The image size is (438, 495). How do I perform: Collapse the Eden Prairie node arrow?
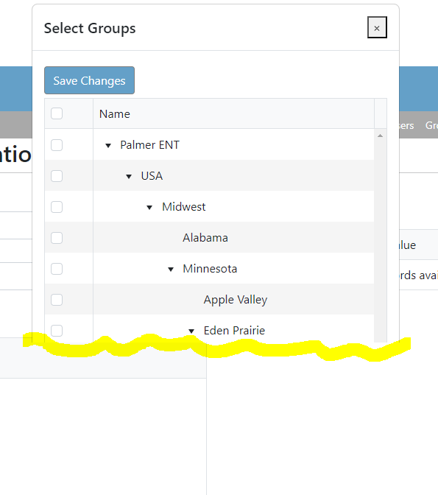coord(191,331)
